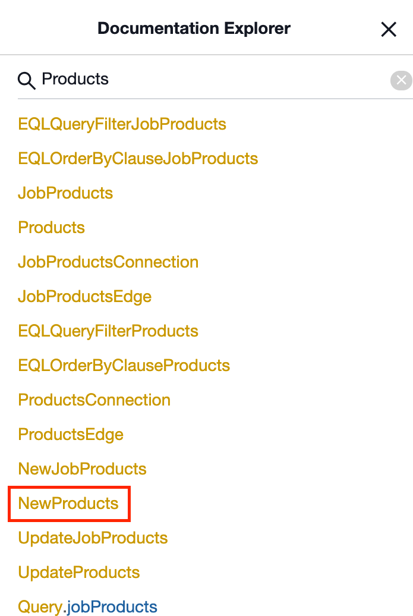The image size is (413, 616).
Task: View the UpdateJobProducts type
Action: [x=92, y=538]
